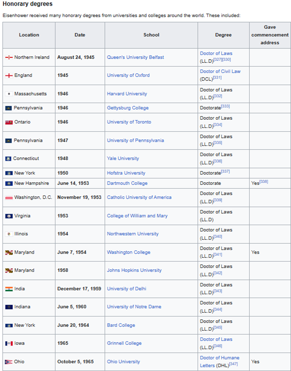Open Gettysburg College link
The image size is (291, 371).
[128, 108]
